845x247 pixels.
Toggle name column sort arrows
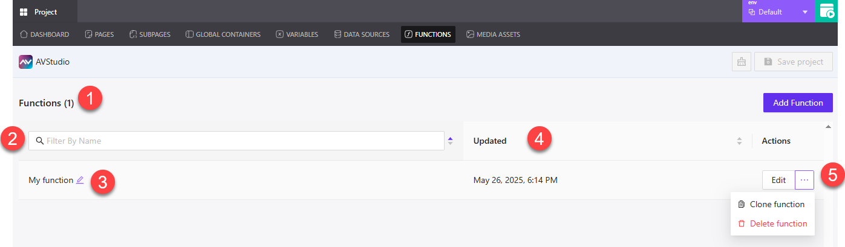[x=450, y=141]
